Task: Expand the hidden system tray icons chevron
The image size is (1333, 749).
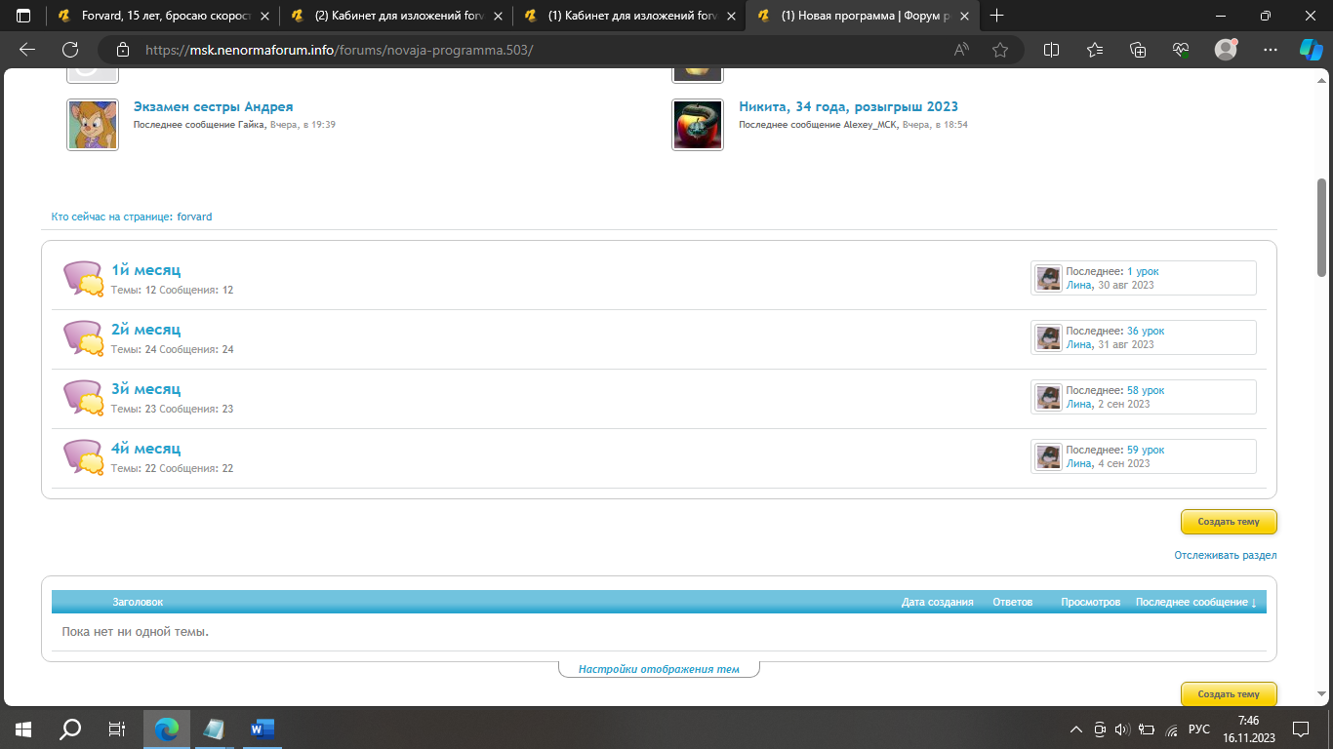Action: click(1076, 729)
